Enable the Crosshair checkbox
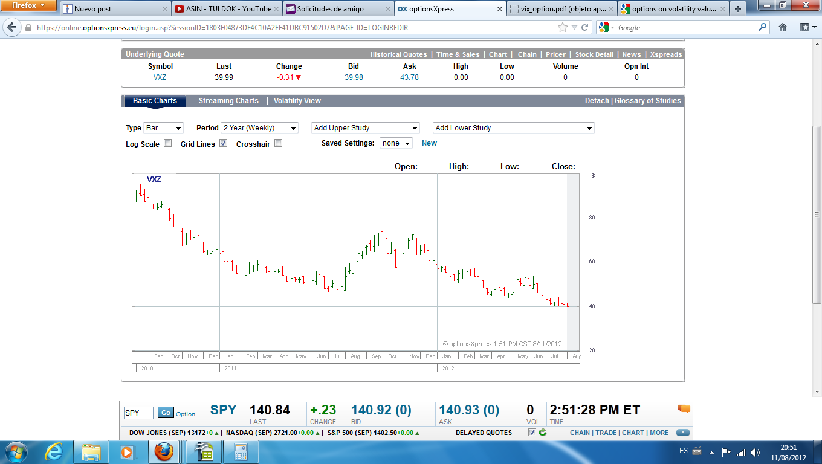Screen dimensions: 822x464 [x=278, y=143]
